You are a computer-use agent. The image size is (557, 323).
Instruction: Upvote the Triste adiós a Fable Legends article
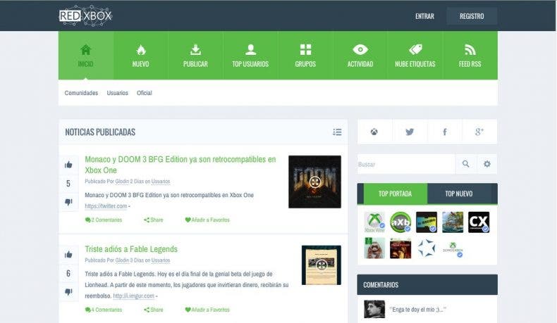click(x=68, y=255)
